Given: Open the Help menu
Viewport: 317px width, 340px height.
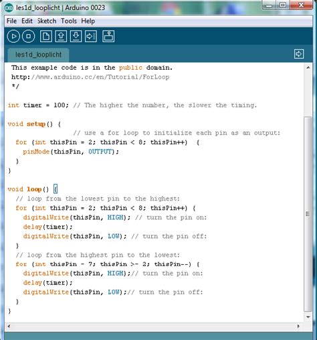Looking at the screenshot, I should click(x=88, y=21).
